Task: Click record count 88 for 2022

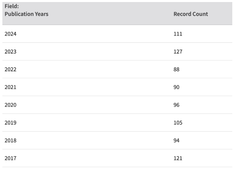Action: [x=176, y=69]
